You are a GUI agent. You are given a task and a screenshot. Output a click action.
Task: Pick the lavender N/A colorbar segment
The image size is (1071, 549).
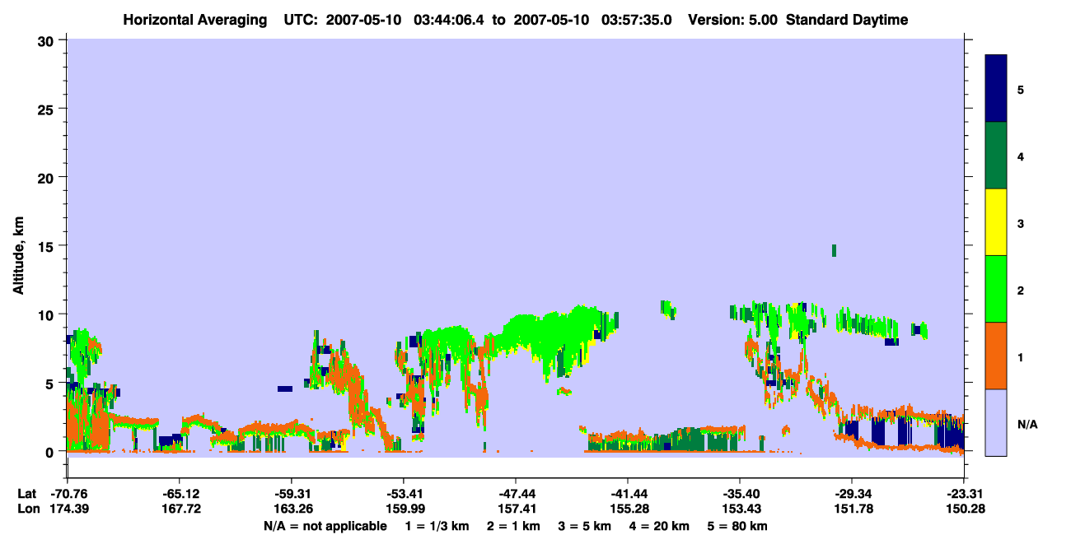996,422
